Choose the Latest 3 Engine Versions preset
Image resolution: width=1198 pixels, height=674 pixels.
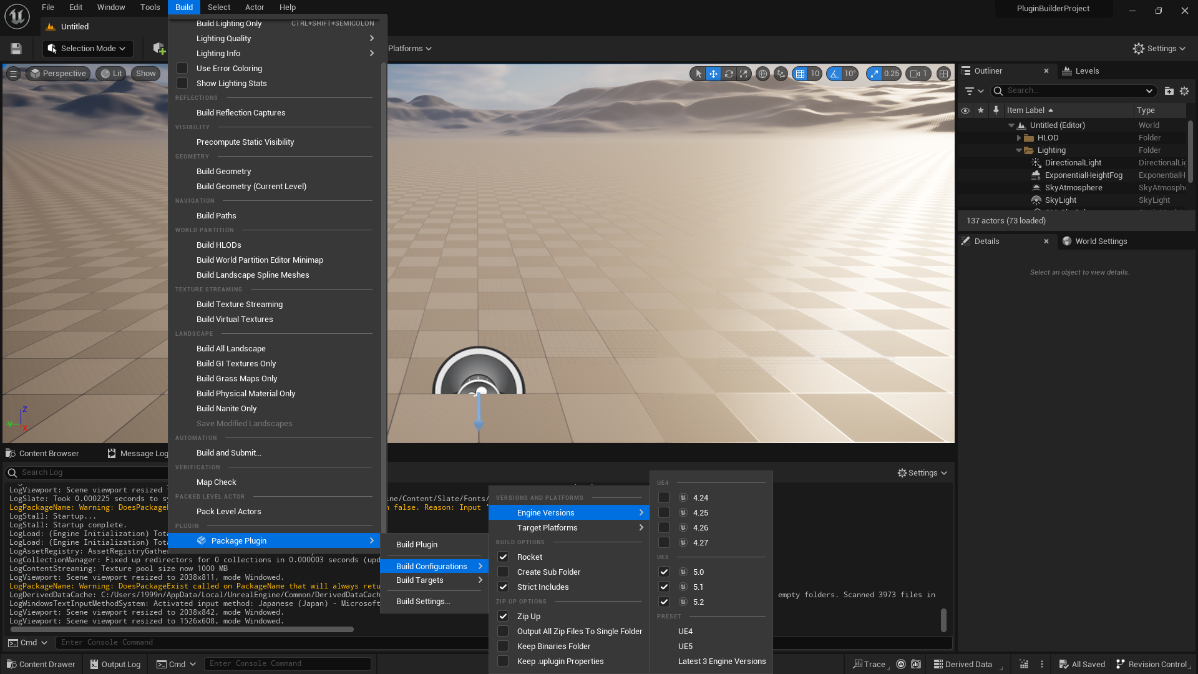point(722,661)
